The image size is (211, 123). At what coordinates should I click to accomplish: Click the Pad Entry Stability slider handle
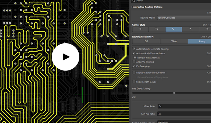coord(174,93)
